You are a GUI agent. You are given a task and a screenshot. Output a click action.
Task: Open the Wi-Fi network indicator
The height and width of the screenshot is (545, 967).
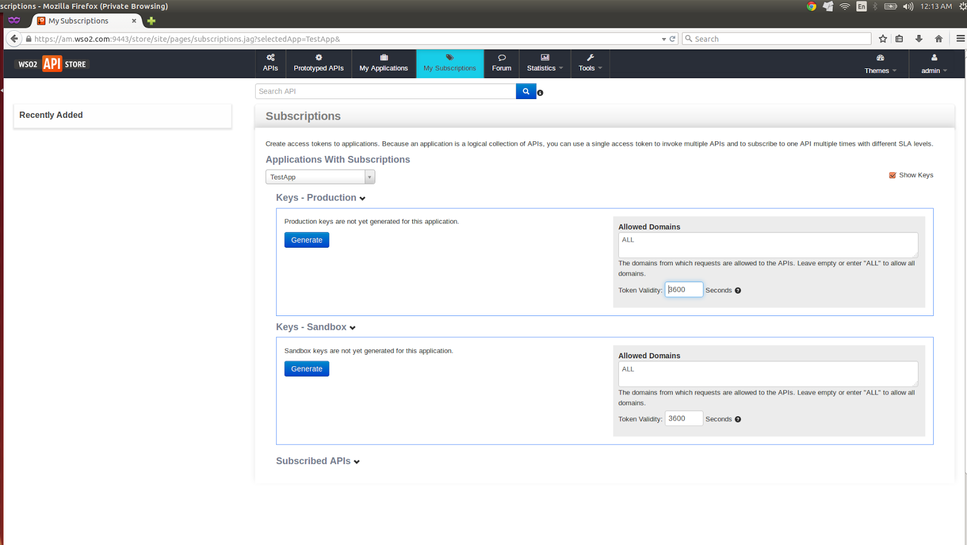[x=845, y=6]
